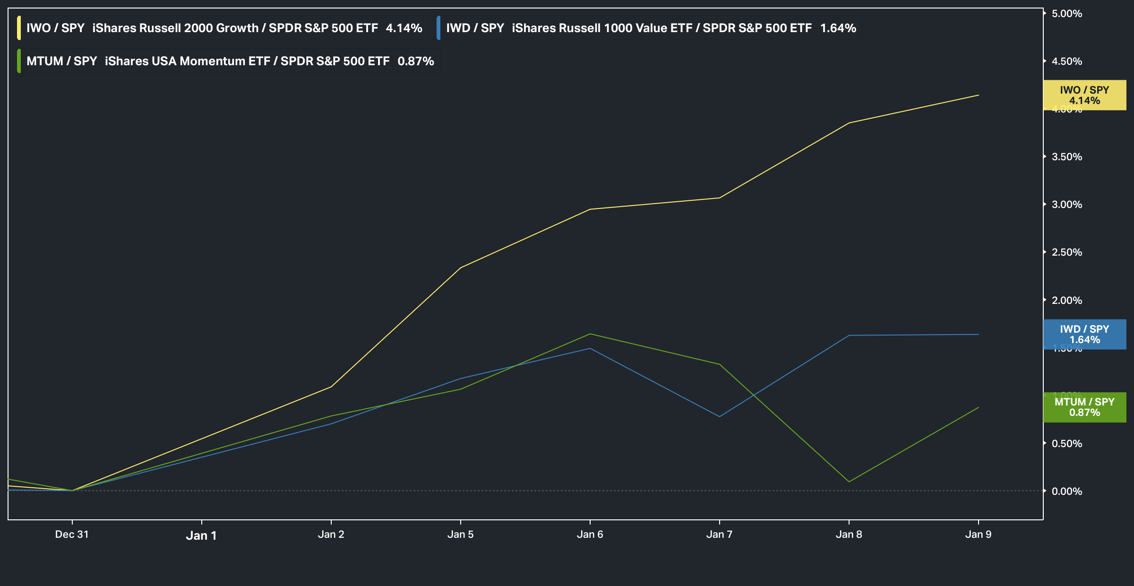
Task: Click the 5.00% y-axis label
Action: (1067, 14)
